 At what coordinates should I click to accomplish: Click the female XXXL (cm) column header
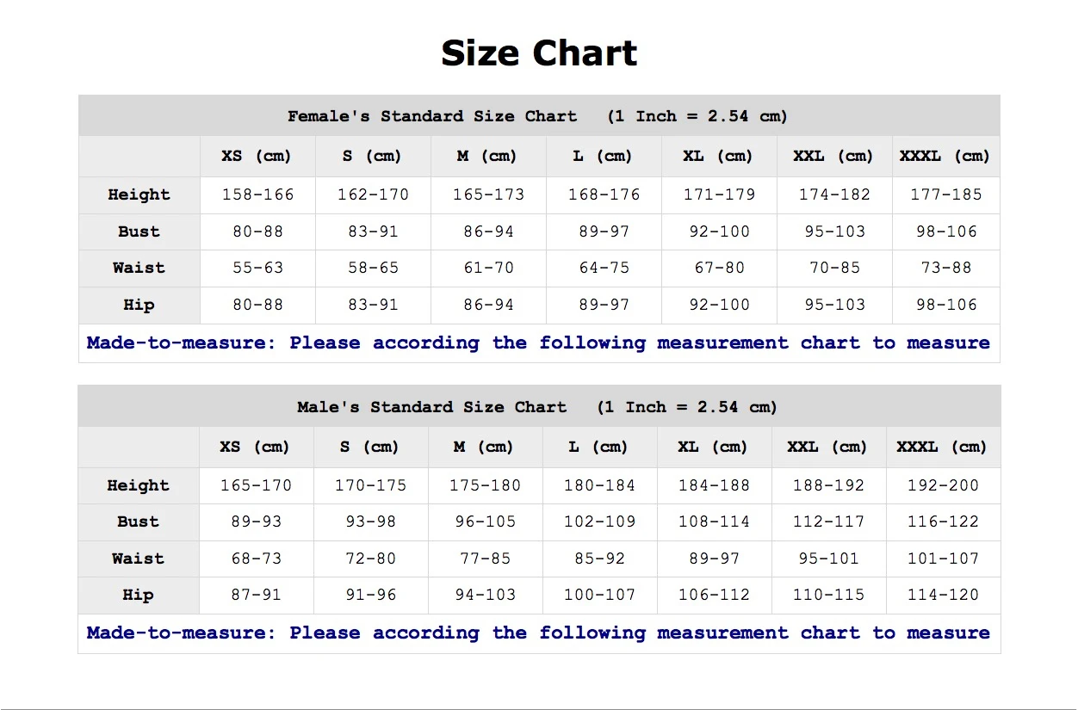(x=945, y=157)
